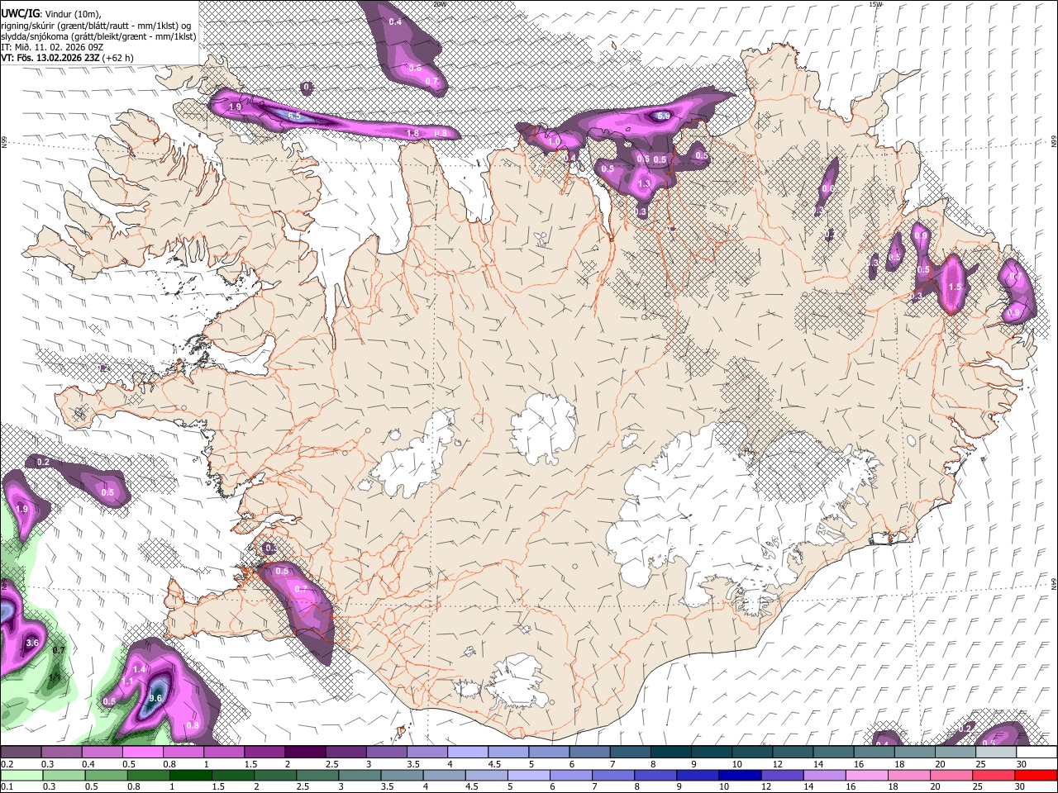Click the 1.5 value in the eastern snow patch
Viewport: 1058px width, 793px height.
point(956,287)
